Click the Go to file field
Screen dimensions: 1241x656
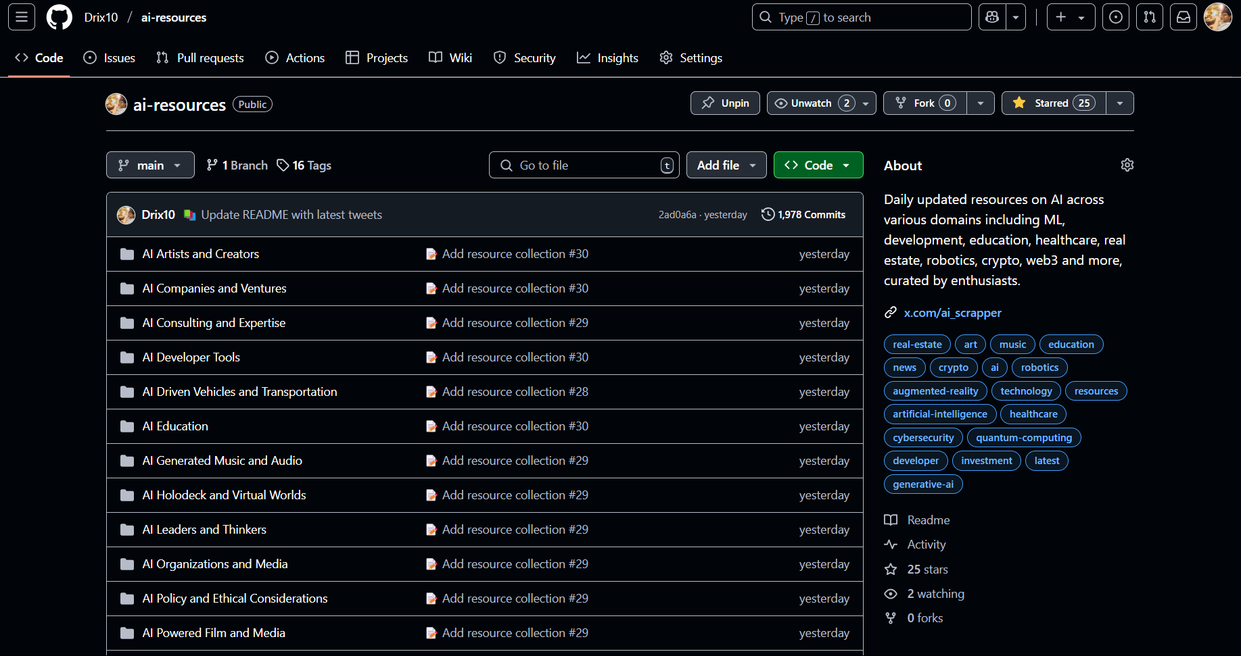pyautogui.click(x=584, y=165)
